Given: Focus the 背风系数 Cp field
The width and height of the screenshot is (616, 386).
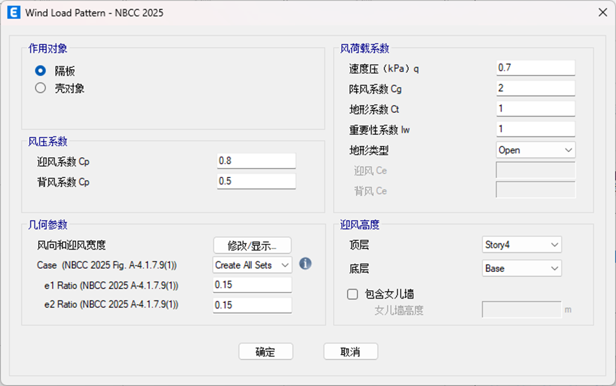Looking at the screenshot, I should click(256, 181).
